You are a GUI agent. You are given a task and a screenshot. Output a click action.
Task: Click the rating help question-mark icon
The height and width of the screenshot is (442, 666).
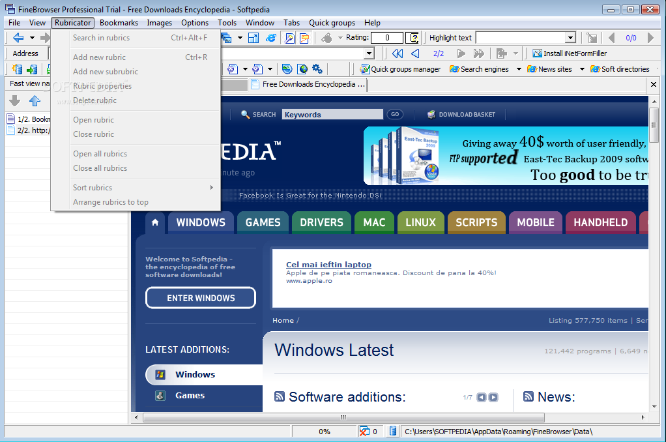coord(413,38)
